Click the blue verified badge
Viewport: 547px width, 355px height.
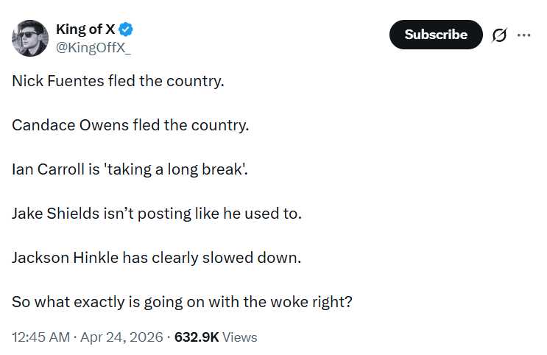(126, 30)
